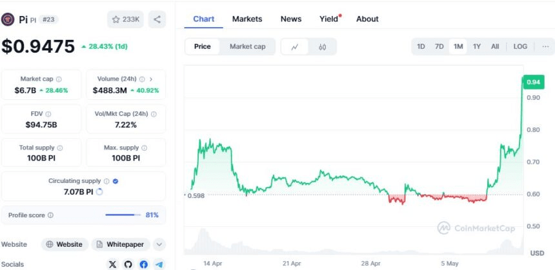Open chart more options ellipsis menu

545,46
